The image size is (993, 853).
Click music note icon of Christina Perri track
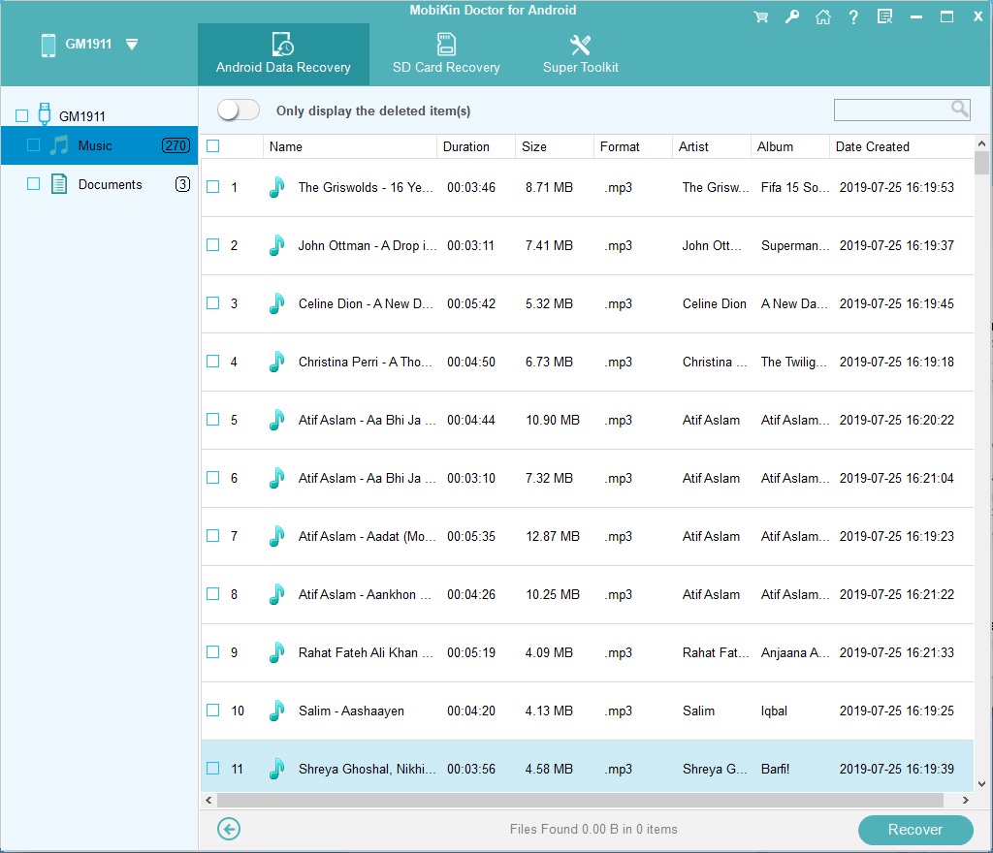point(276,362)
